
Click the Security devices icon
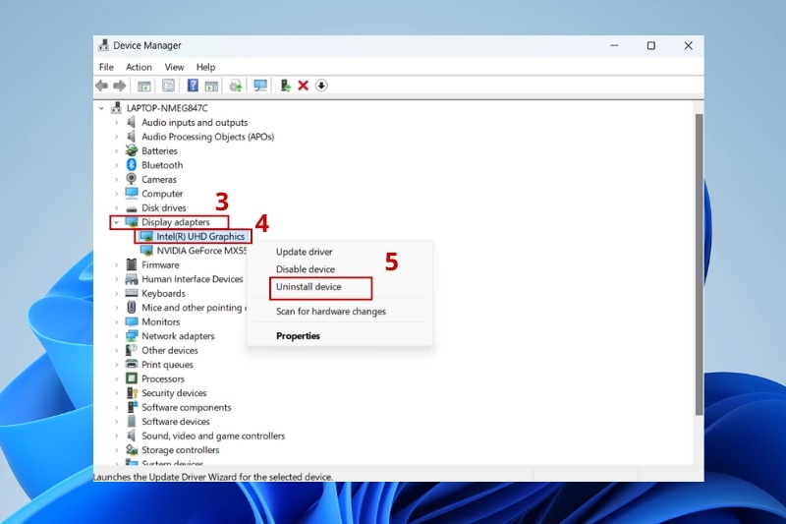coord(132,392)
